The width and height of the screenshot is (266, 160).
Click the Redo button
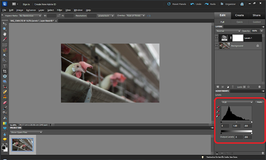coord(210,4)
